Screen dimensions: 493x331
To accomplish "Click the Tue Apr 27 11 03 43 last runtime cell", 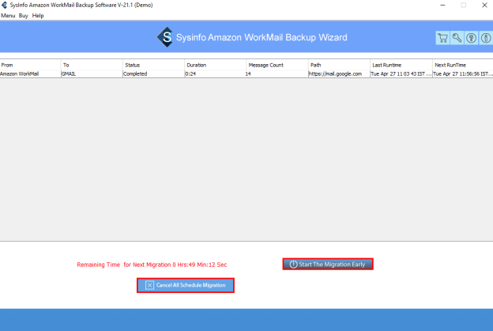I will (401, 74).
